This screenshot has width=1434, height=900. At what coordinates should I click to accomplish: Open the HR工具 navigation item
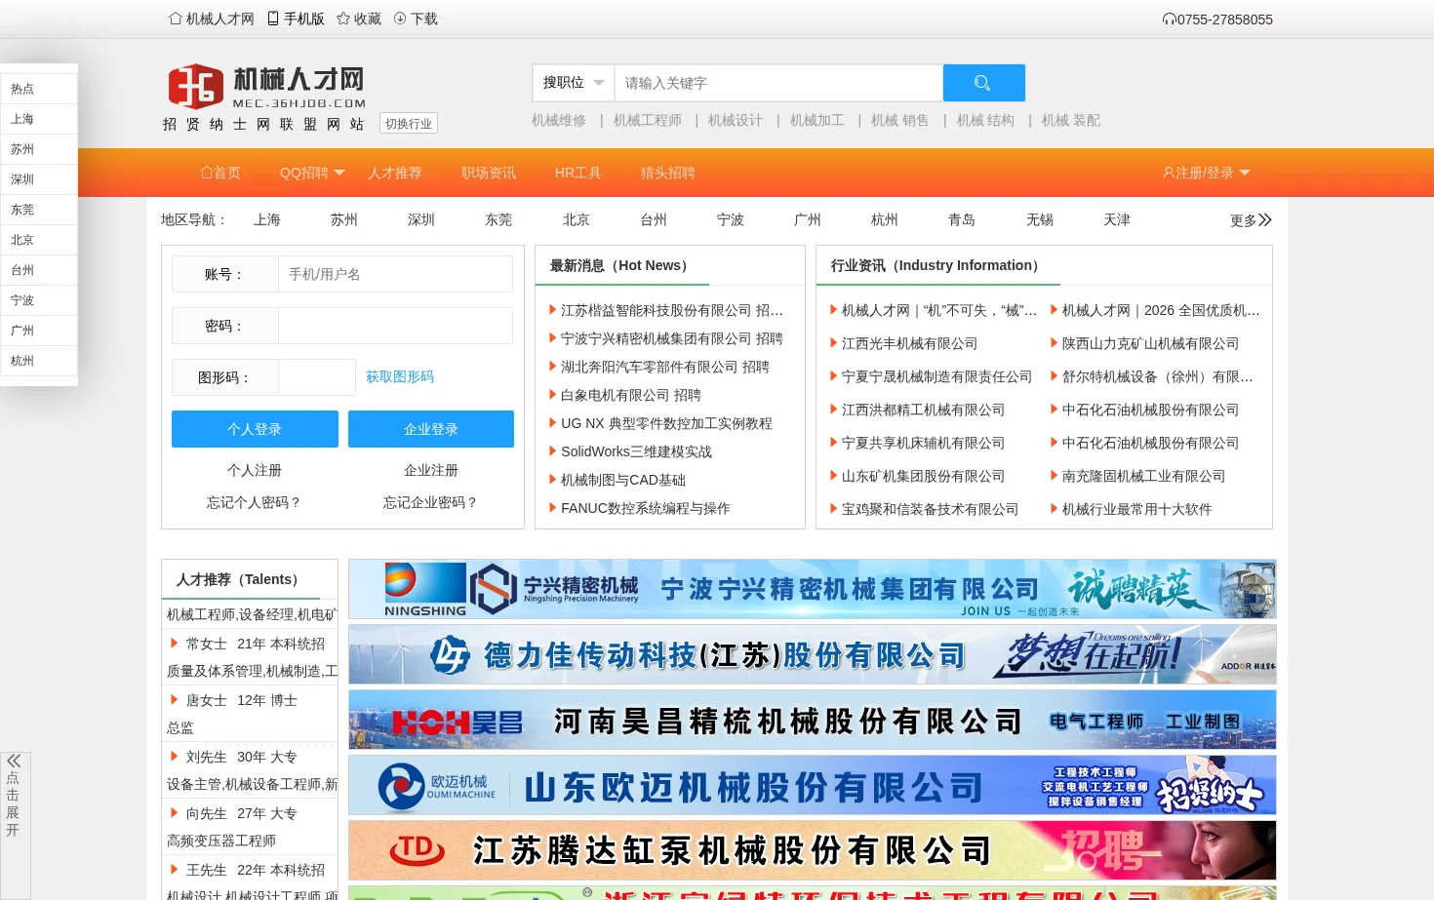click(578, 173)
